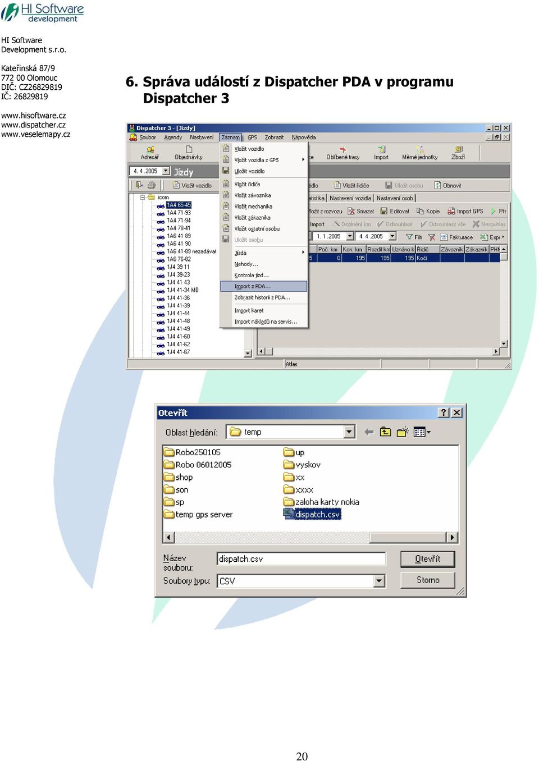Select vehicle 1A4 65-45 in tree
The height and width of the screenshot is (761, 539).
[x=179, y=205]
